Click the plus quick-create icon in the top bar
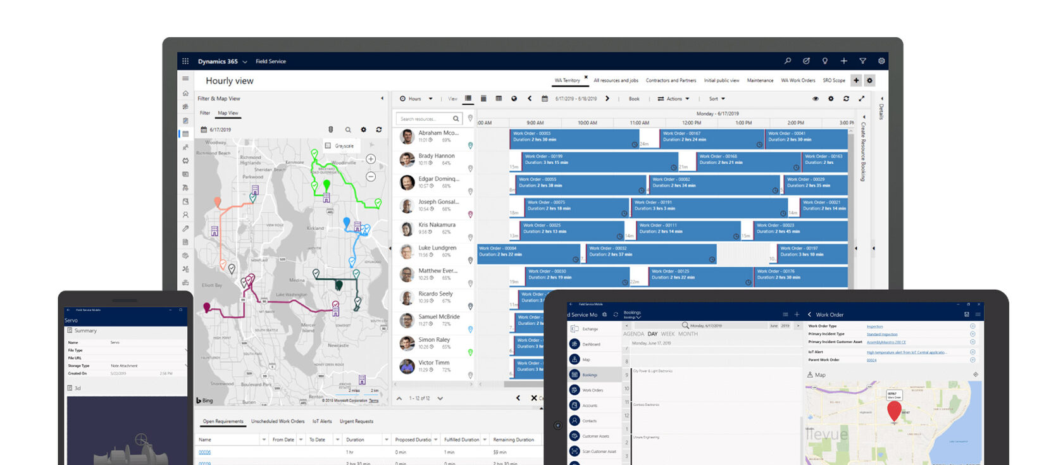The height and width of the screenshot is (465, 1063). click(x=843, y=61)
